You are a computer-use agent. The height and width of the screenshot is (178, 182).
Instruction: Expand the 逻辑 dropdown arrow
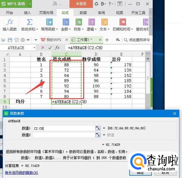[x=96, y=29]
